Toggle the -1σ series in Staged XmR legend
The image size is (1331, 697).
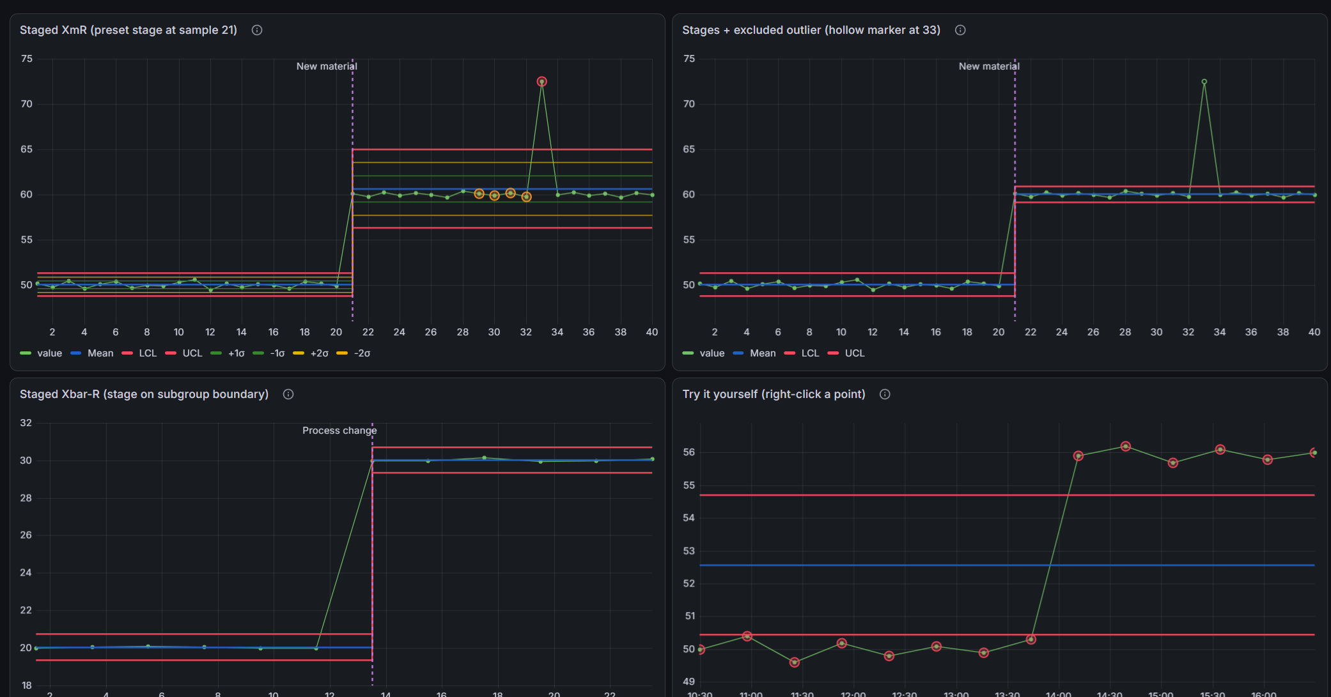click(277, 353)
